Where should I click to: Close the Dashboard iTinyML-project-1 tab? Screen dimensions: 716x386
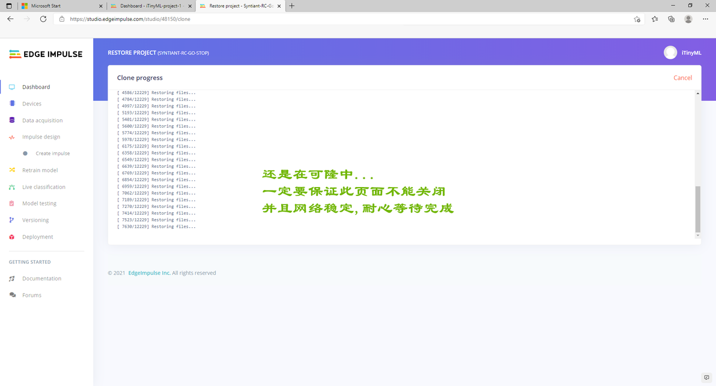point(190,6)
